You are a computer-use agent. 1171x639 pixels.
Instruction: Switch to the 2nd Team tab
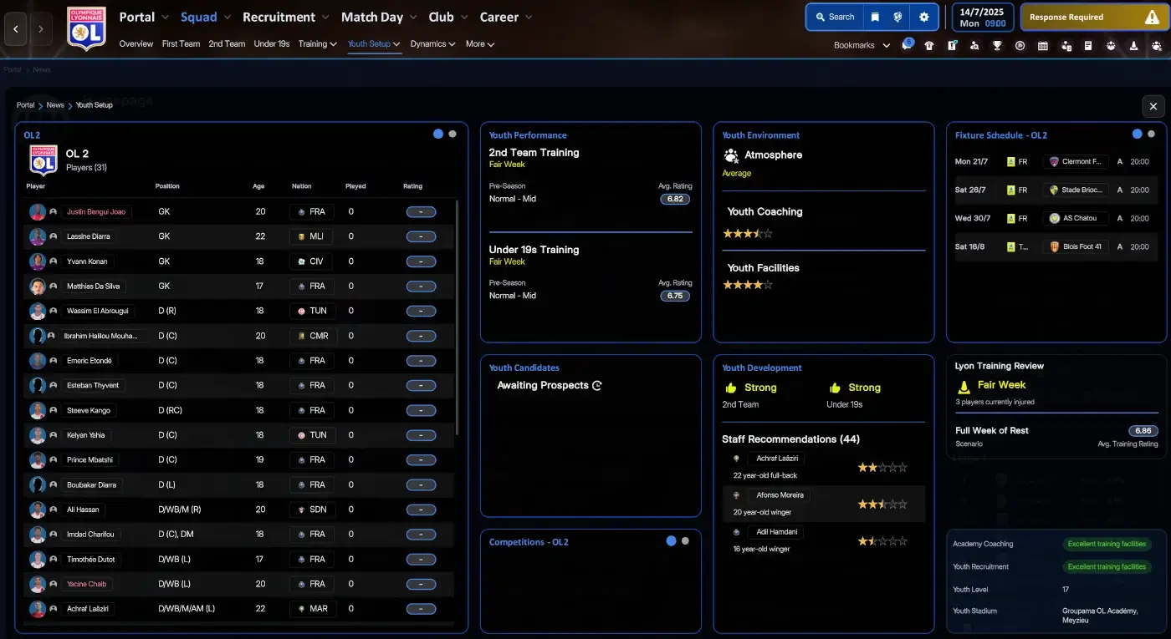[x=227, y=43]
